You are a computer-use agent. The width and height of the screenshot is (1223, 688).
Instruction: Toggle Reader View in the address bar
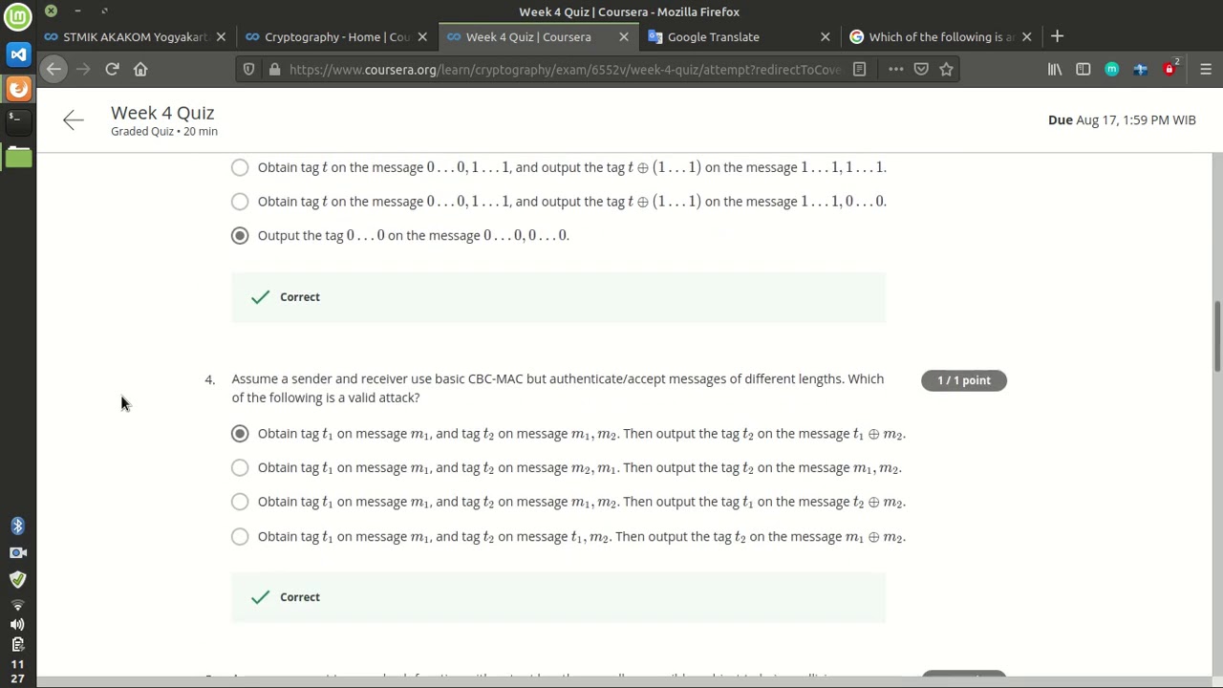coord(859,69)
